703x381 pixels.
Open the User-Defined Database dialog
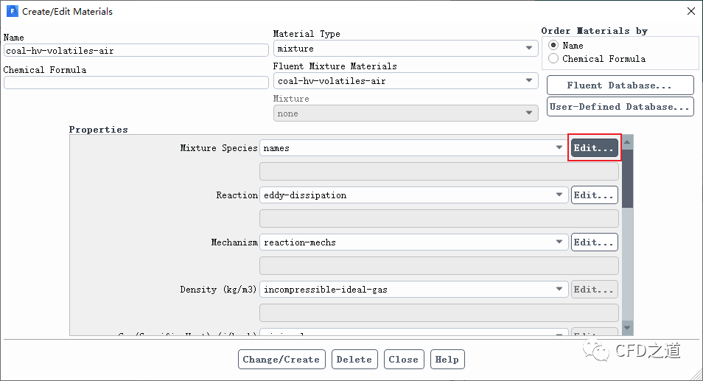pyautogui.click(x=620, y=107)
